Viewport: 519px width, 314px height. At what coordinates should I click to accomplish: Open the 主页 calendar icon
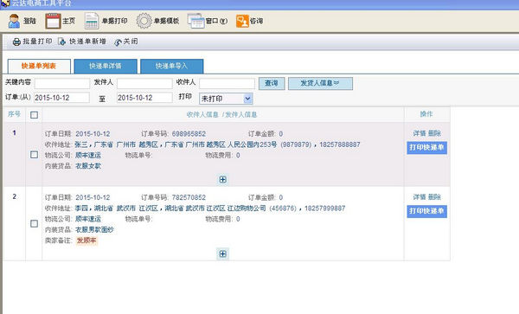pos(53,21)
